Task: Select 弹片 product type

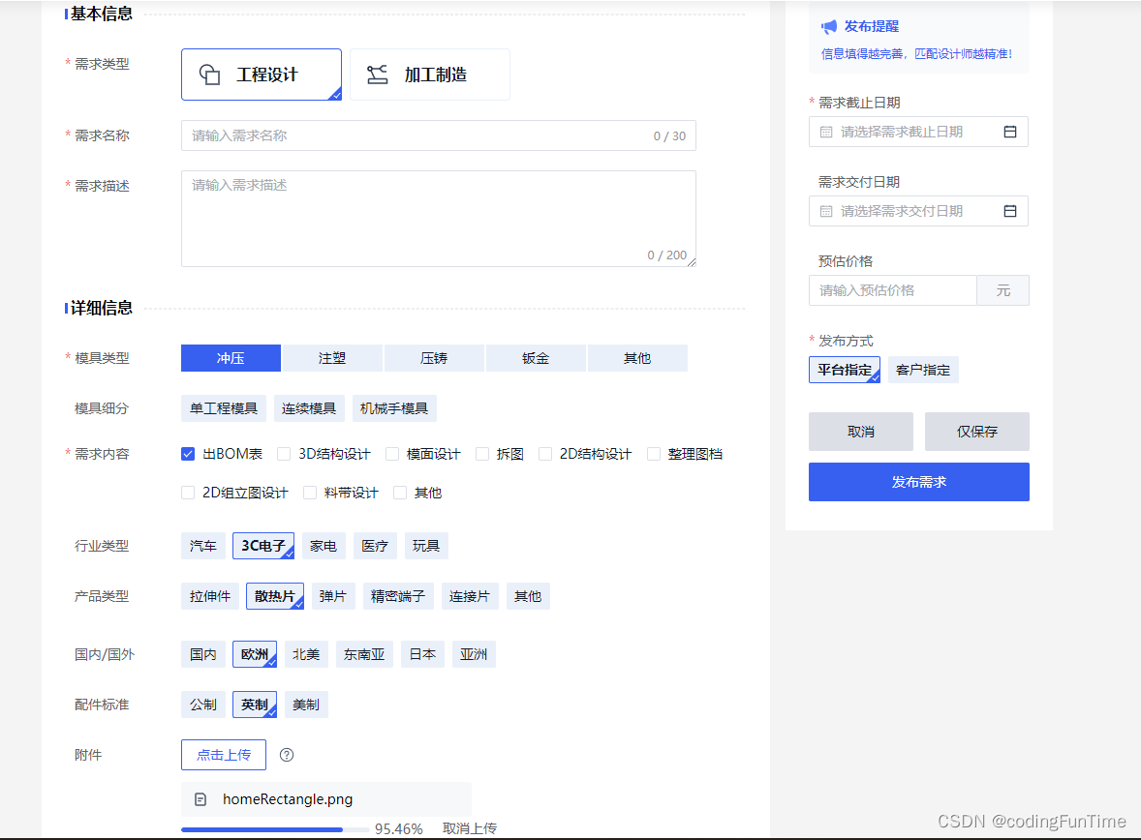Action: coord(333,596)
